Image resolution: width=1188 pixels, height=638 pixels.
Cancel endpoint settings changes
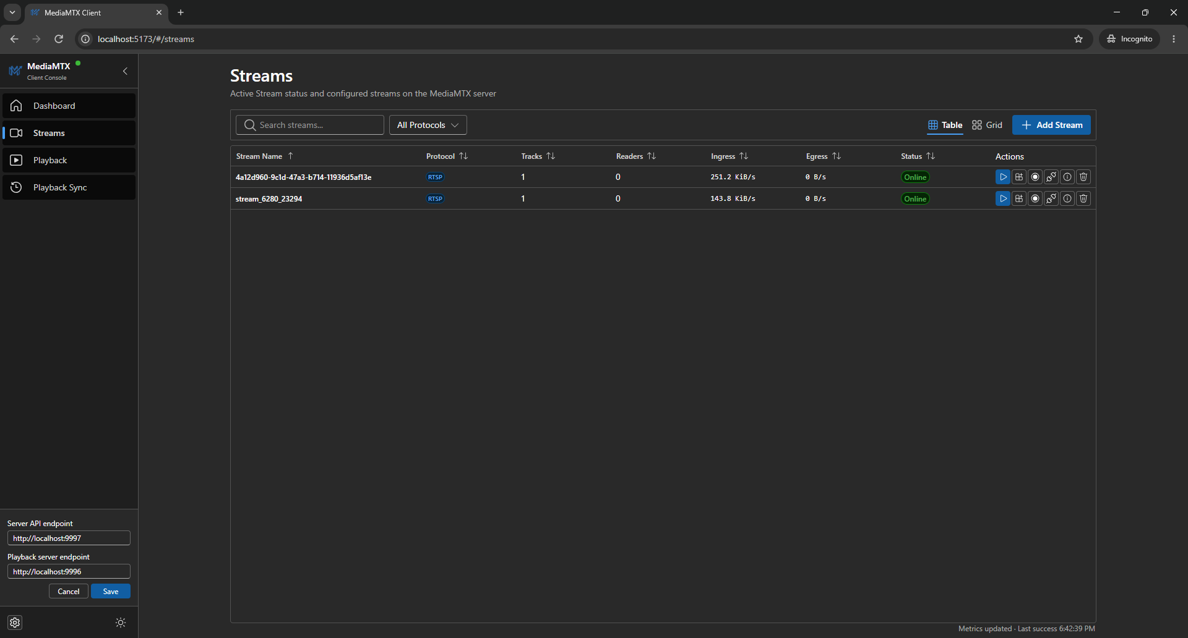pyautogui.click(x=69, y=592)
